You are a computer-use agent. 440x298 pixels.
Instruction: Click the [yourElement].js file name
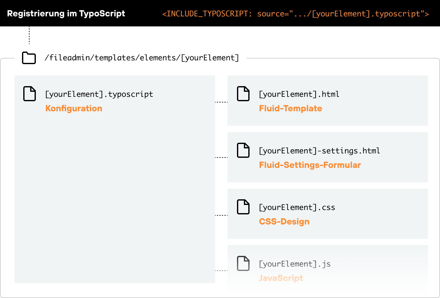click(x=294, y=264)
